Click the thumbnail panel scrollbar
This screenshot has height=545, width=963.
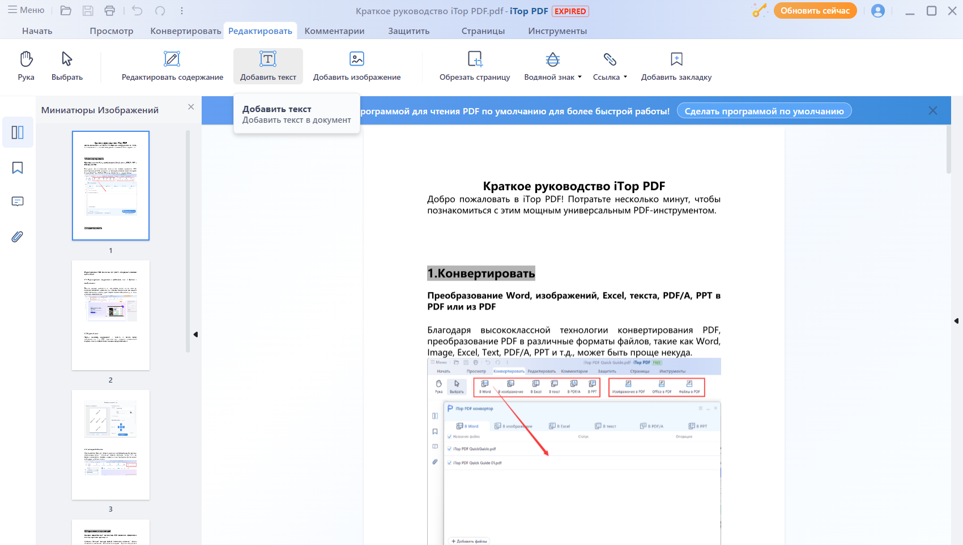coord(188,242)
